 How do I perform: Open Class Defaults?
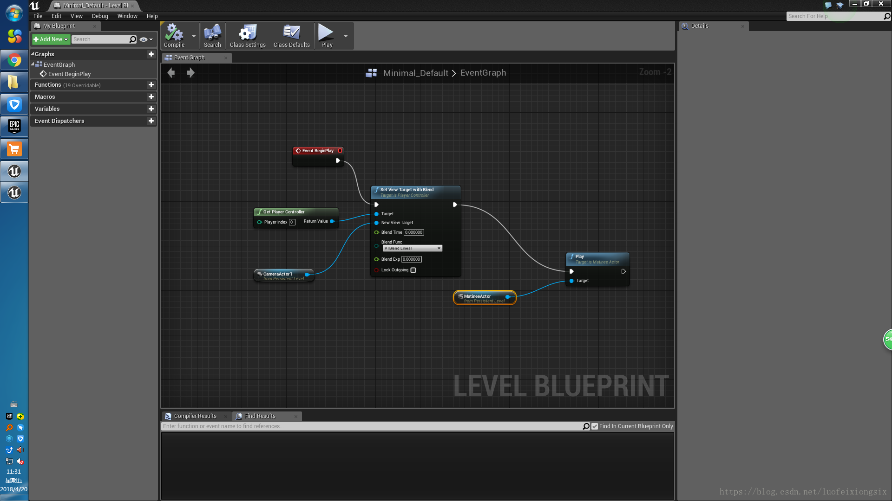[x=291, y=36]
